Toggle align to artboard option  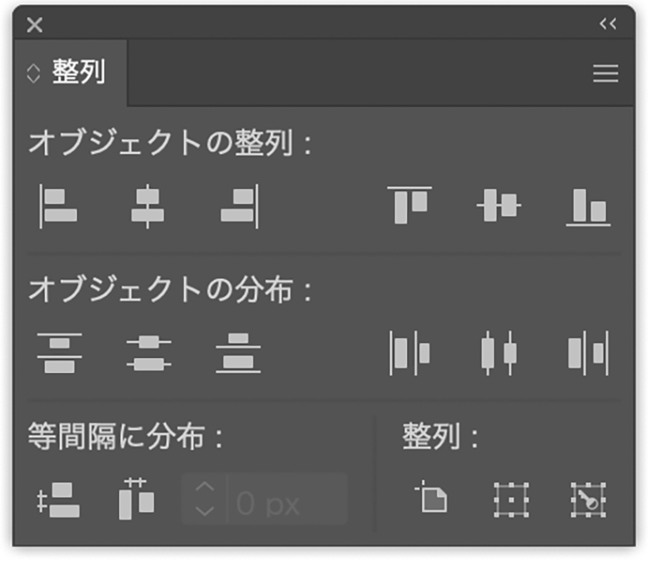click(431, 499)
